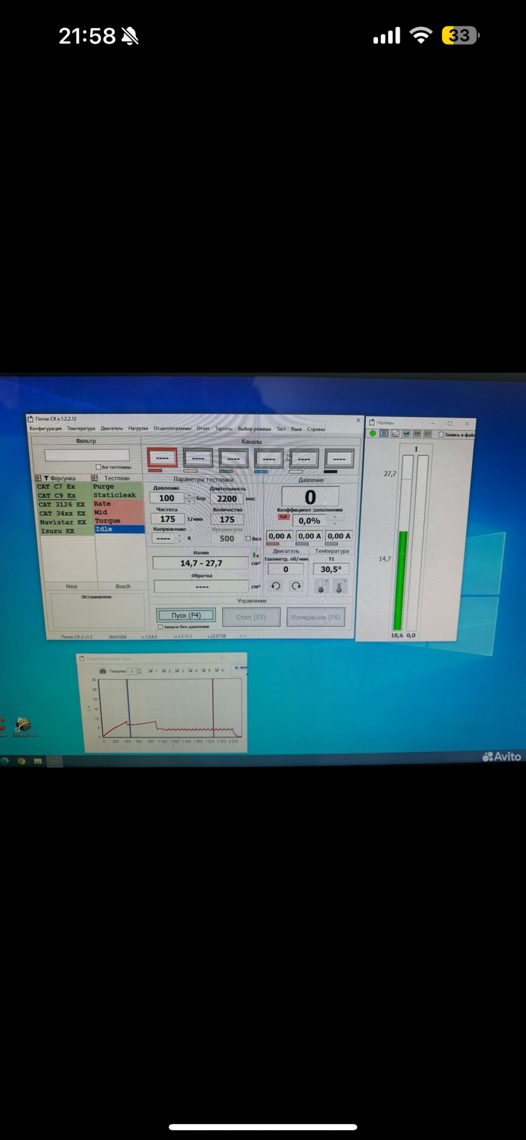
Task: Click the PF button in Наливы toolbar
Action: (417, 434)
